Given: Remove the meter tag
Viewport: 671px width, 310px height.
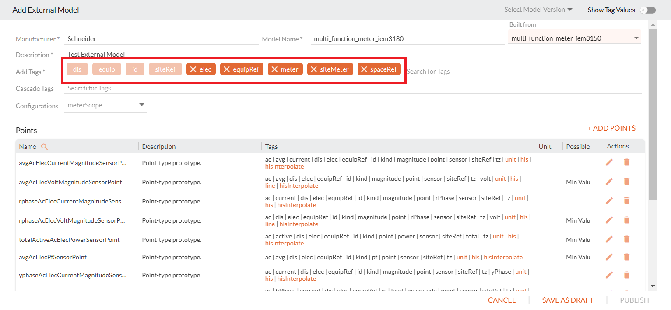Looking at the screenshot, I should pyautogui.click(x=274, y=69).
